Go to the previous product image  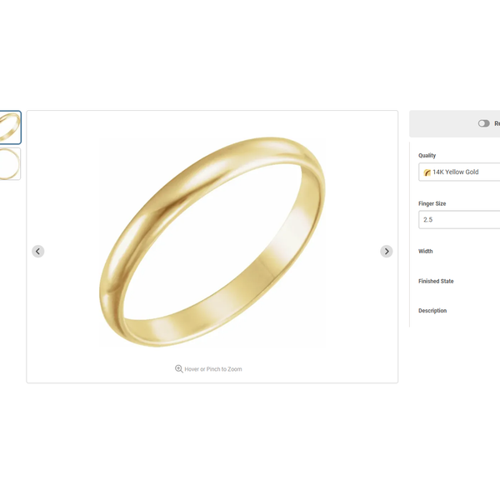38,252
